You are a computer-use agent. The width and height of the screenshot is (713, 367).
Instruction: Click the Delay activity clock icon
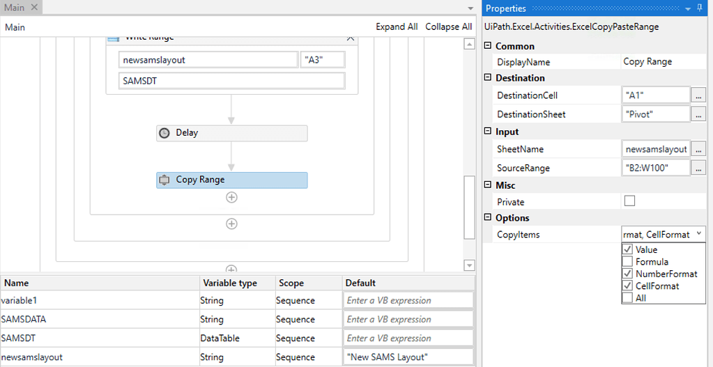(164, 134)
